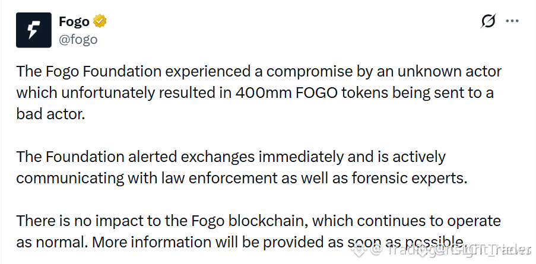536x264 pixels.
Task: Click the "Fogo blockchain," phrase
Action: [250, 221]
